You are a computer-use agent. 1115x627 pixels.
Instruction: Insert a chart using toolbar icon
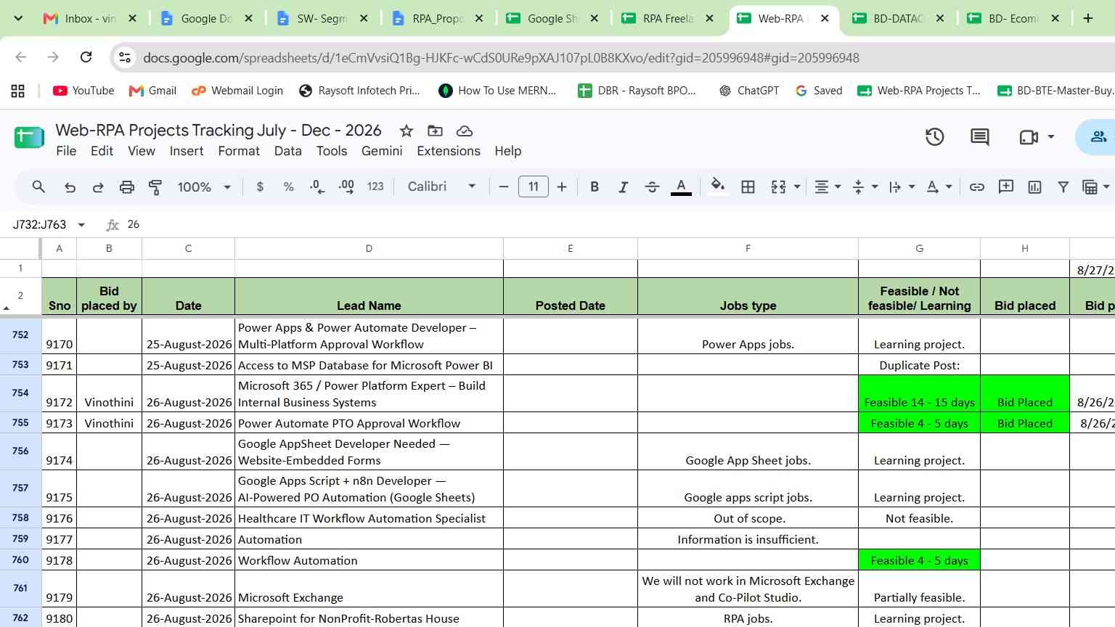pos(1034,187)
